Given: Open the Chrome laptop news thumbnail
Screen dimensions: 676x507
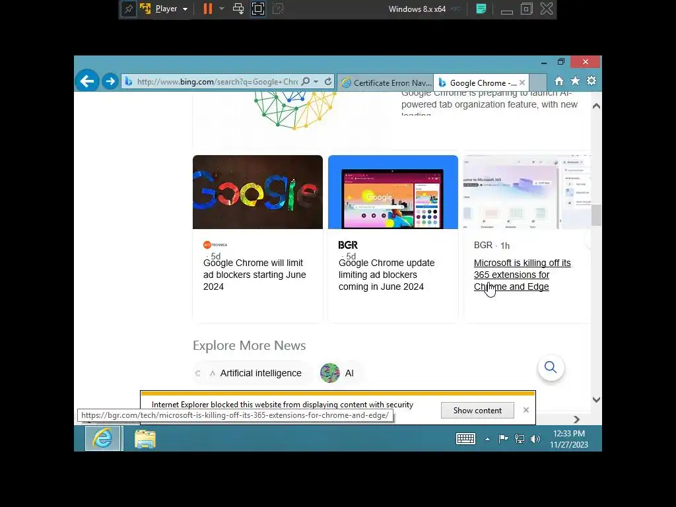Looking at the screenshot, I should click(393, 192).
